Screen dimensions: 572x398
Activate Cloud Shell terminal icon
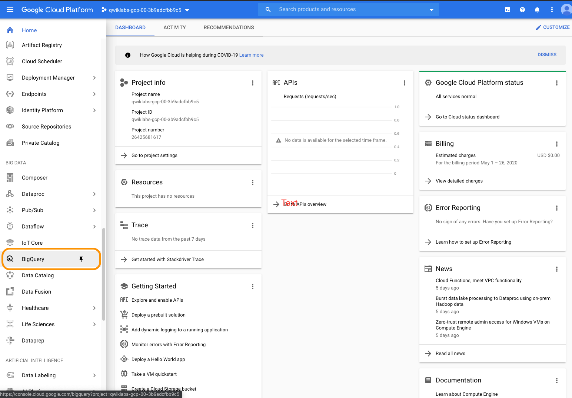(x=508, y=10)
